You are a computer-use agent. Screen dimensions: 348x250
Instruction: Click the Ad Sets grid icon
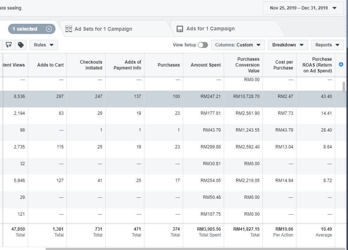(68, 29)
